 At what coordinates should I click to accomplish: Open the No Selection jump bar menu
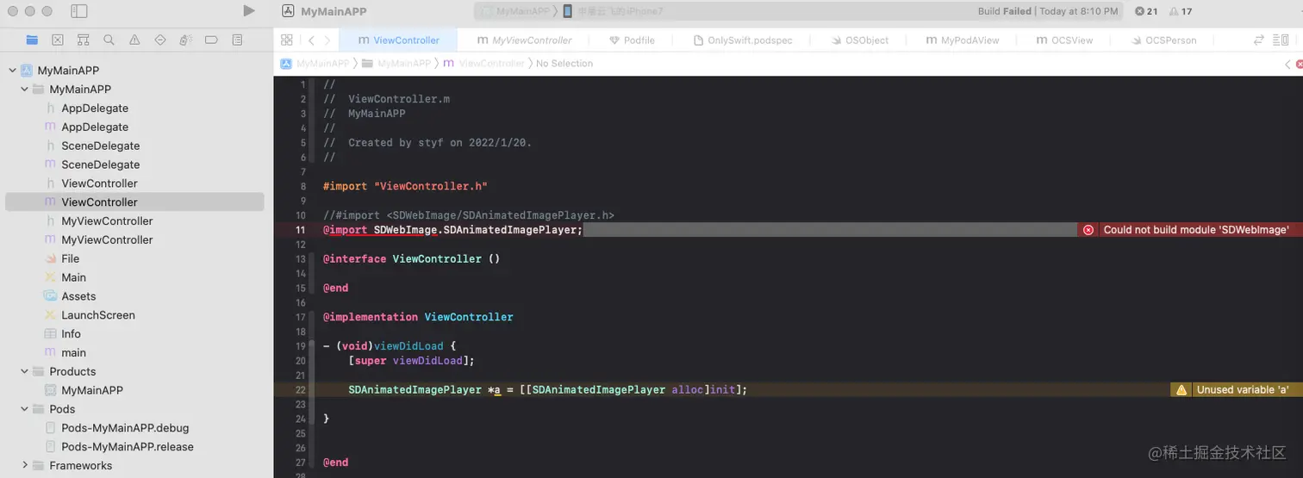(564, 64)
